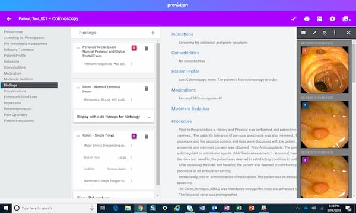The width and height of the screenshot is (356, 213).
Task: Click the unlink icon in image panel
Action: (x=325, y=33)
